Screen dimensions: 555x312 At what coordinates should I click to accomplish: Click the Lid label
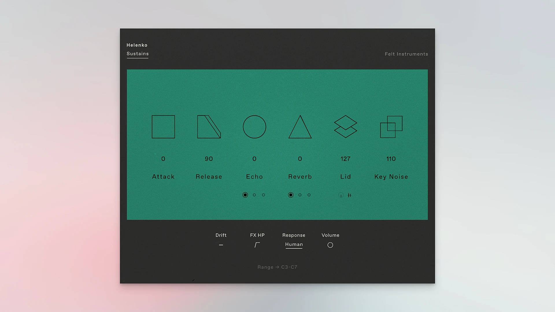(x=346, y=177)
